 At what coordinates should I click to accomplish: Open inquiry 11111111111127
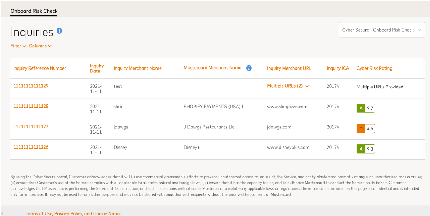31,127
